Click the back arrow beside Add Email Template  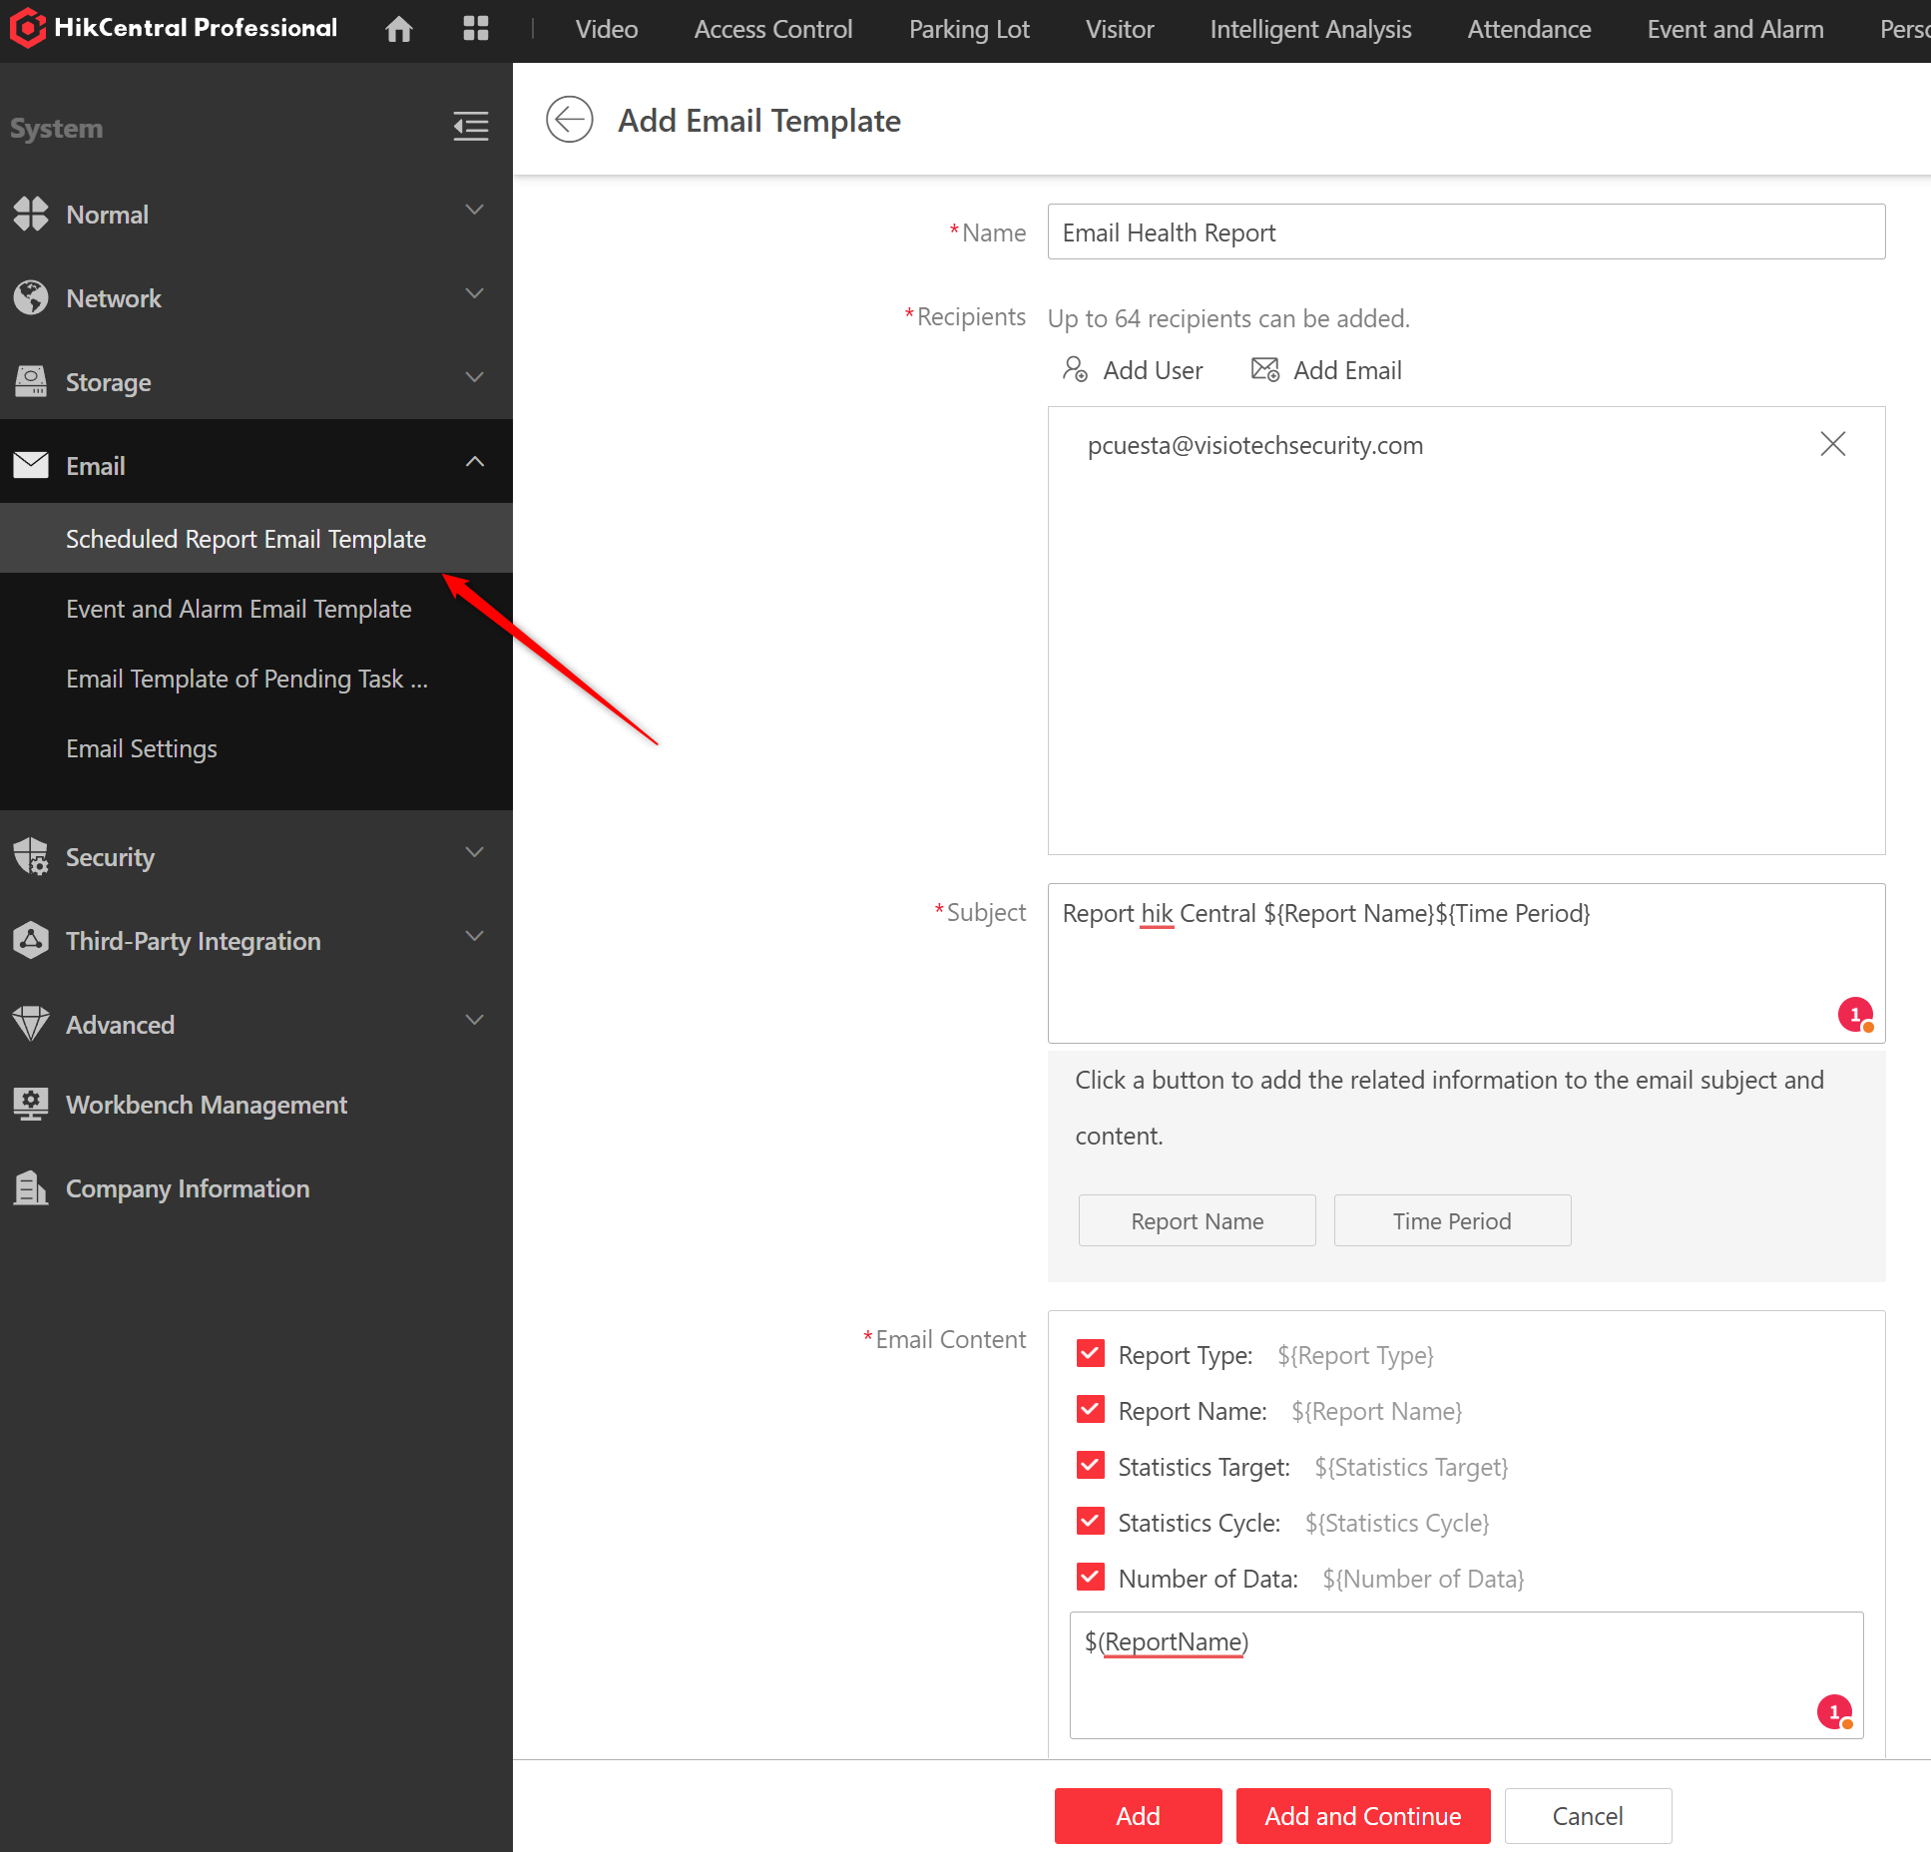click(570, 121)
